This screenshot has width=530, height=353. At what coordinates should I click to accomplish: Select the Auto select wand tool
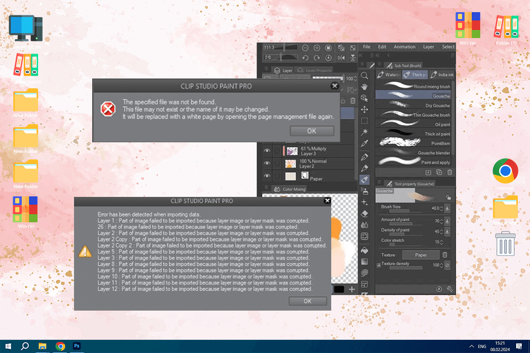pyautogui.click(x=364, y=132)
